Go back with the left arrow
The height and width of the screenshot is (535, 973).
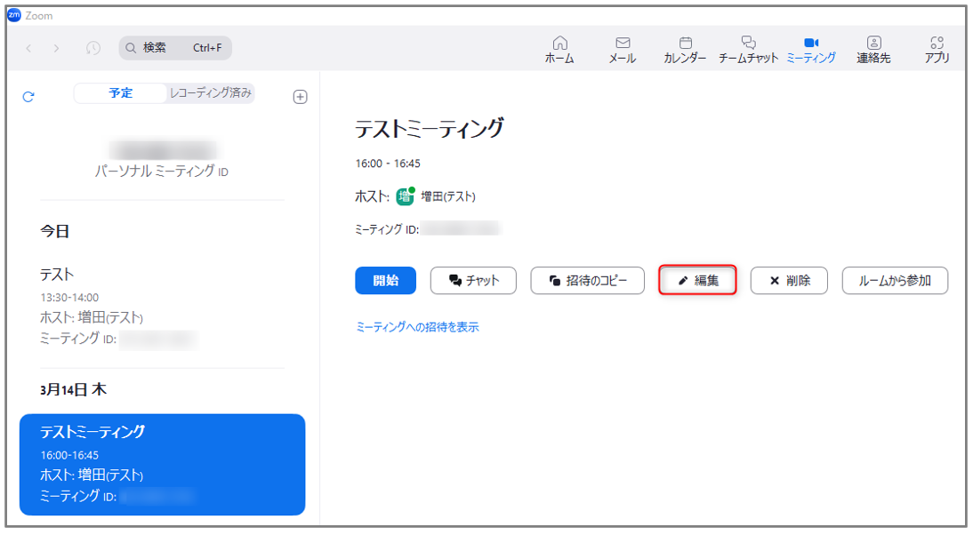tap(28, 48)
